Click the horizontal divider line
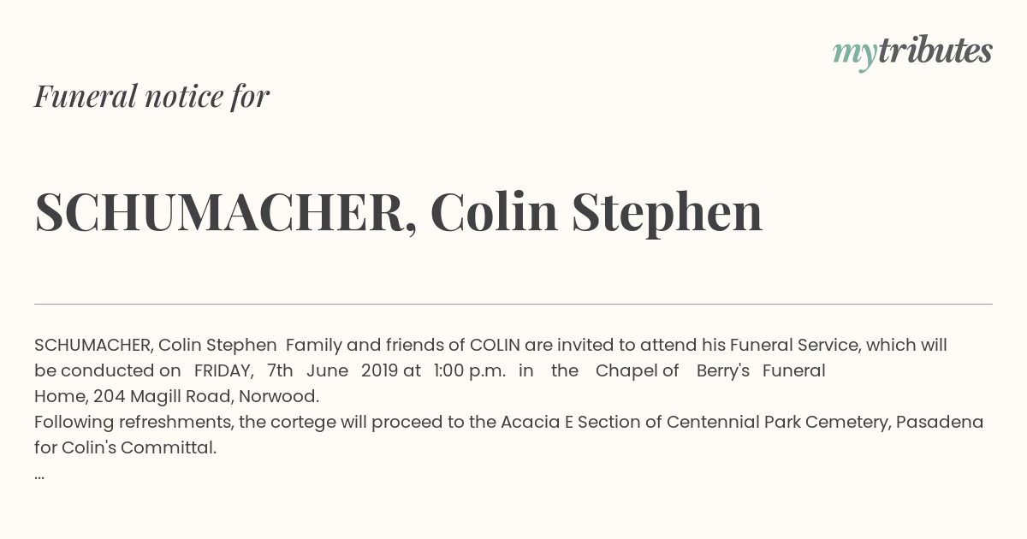This screenshot has height=539, width=1027. (513, 304)
